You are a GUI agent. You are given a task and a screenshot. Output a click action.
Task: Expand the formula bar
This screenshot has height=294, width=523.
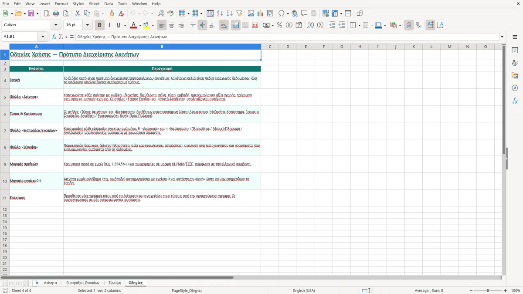(x=502, y=37)
